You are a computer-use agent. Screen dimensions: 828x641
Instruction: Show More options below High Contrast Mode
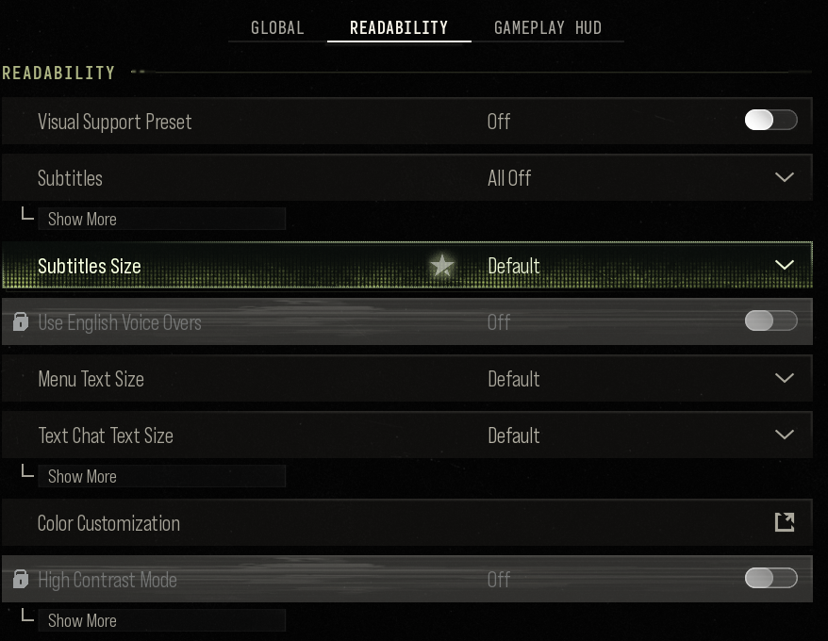point(161,620)
